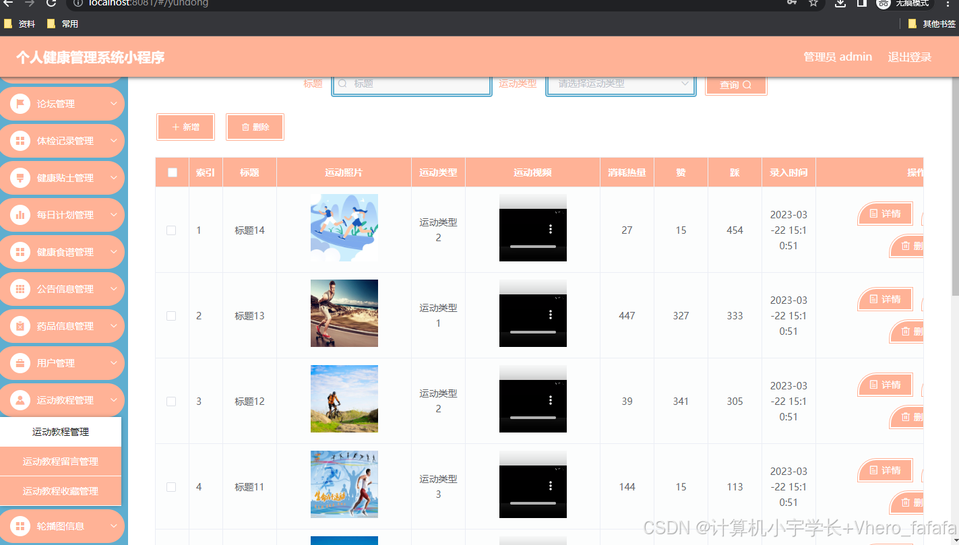Image resolution: width=959 pixels, height=545 pixels.
Task: Click the 健康食谱管理 grid icon
Action: click(20, 252)
